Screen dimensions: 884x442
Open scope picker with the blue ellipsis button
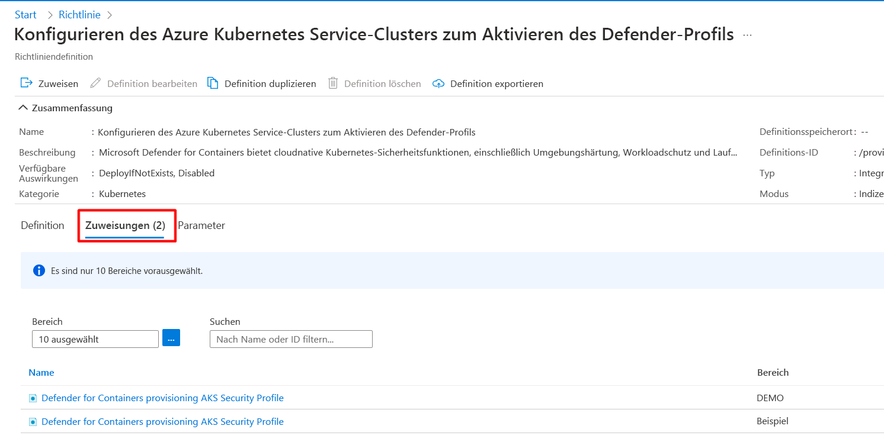(x=171, y=338)
